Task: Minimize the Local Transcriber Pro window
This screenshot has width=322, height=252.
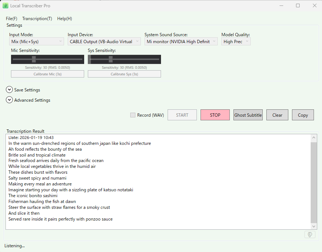Action: tap(281, 6)
